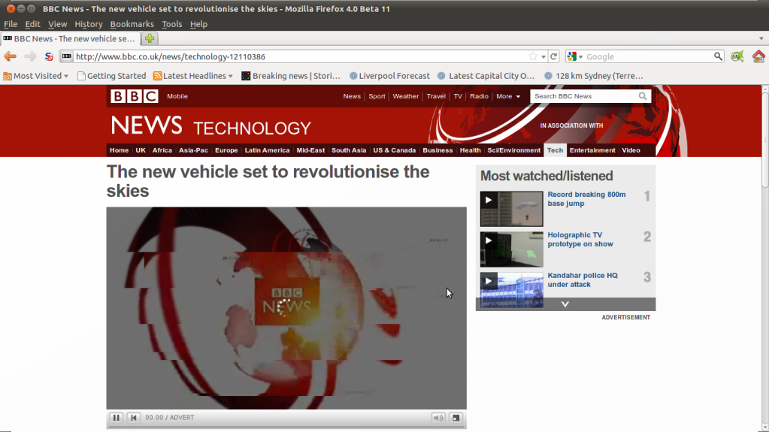
Task: Mute the video via the speaker icon
Action: [438, 418]
